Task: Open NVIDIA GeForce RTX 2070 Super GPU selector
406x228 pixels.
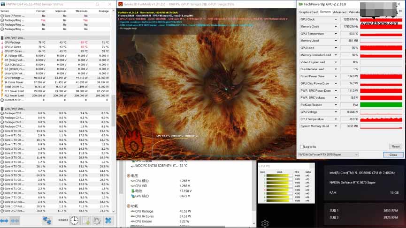Action: [328, 154]
